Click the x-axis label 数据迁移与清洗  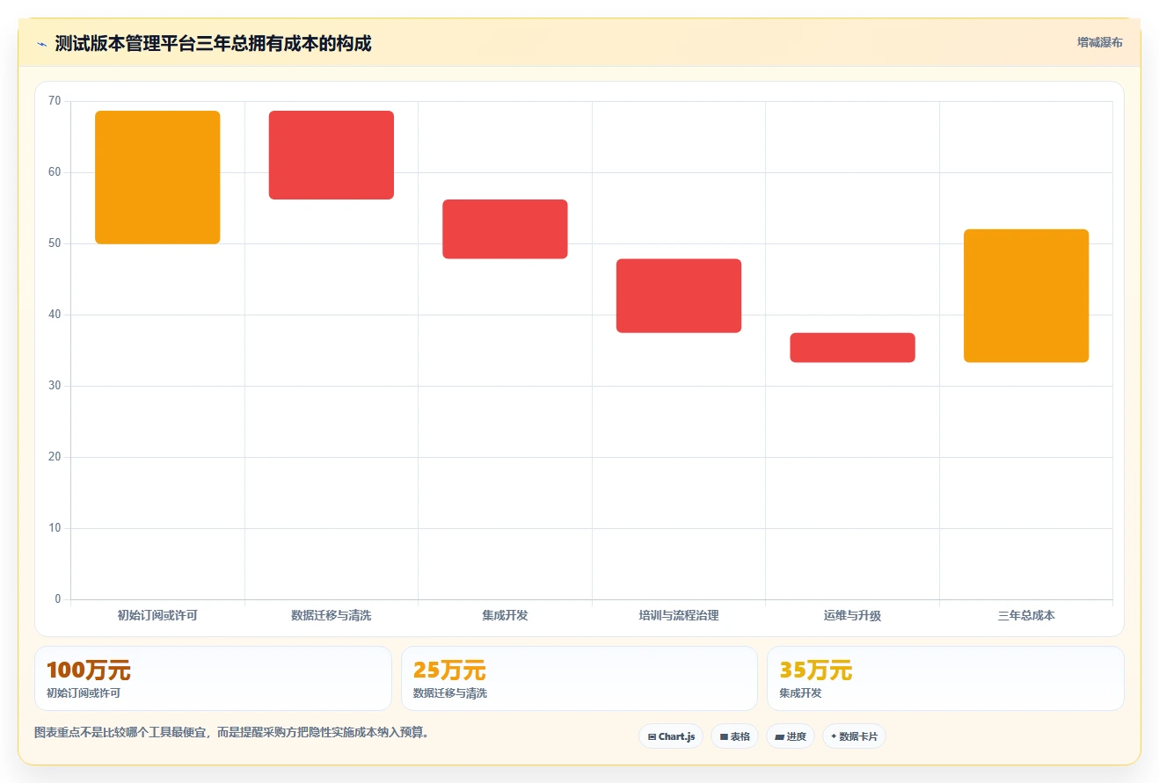tap(332, 615)
